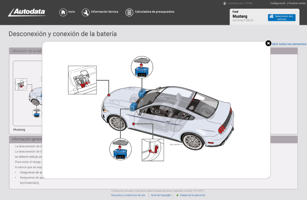Click the home icon beside Inicio
Viewport: 307px width, 200px height.
(x=63, y=12)
